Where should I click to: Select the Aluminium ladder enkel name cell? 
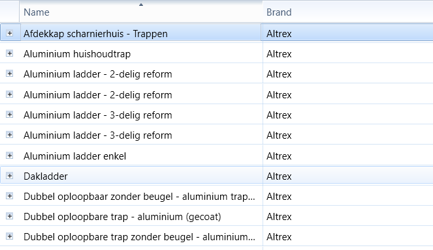coord(141,156)
